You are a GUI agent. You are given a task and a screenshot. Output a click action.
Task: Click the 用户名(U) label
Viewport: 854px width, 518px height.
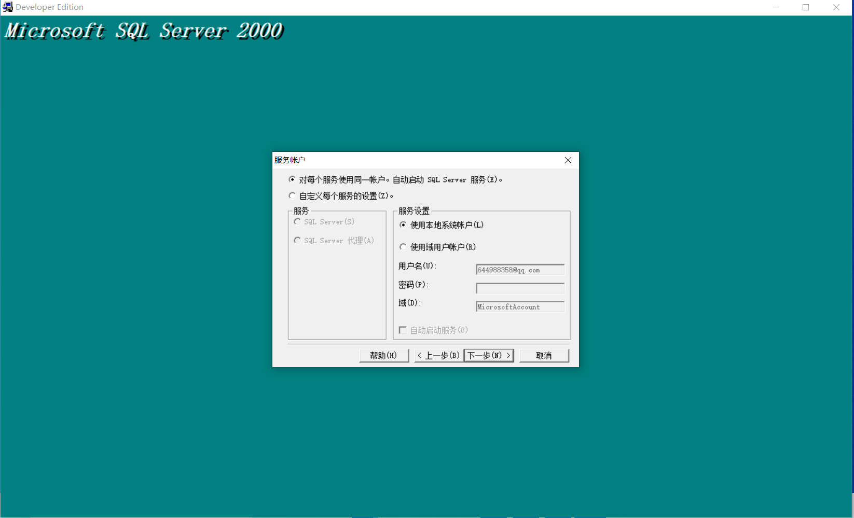tap(417, 266)
